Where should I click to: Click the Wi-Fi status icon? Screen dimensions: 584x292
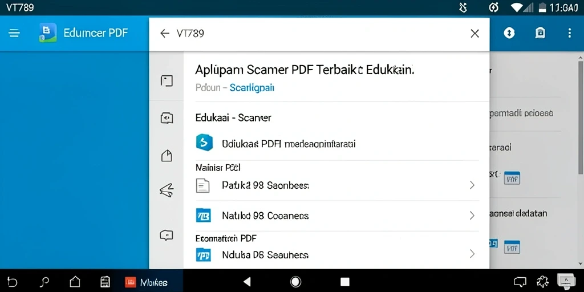[517, 7]
